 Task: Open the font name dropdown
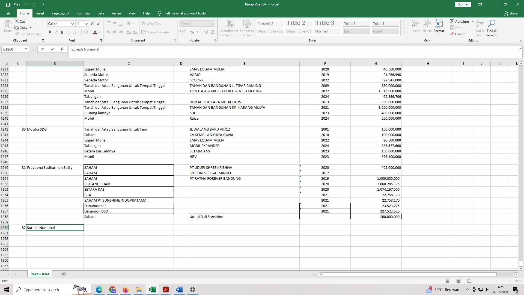73,23
